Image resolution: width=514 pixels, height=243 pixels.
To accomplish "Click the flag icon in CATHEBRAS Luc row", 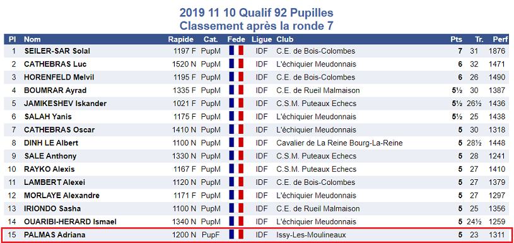I will tap(237, 64).
